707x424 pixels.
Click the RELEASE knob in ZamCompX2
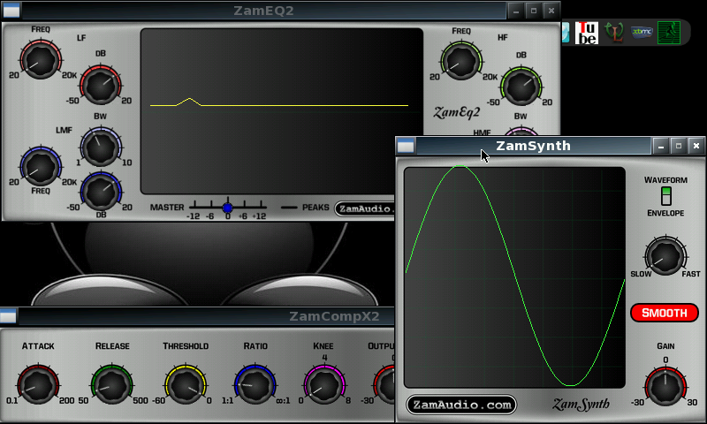point(112,384)
